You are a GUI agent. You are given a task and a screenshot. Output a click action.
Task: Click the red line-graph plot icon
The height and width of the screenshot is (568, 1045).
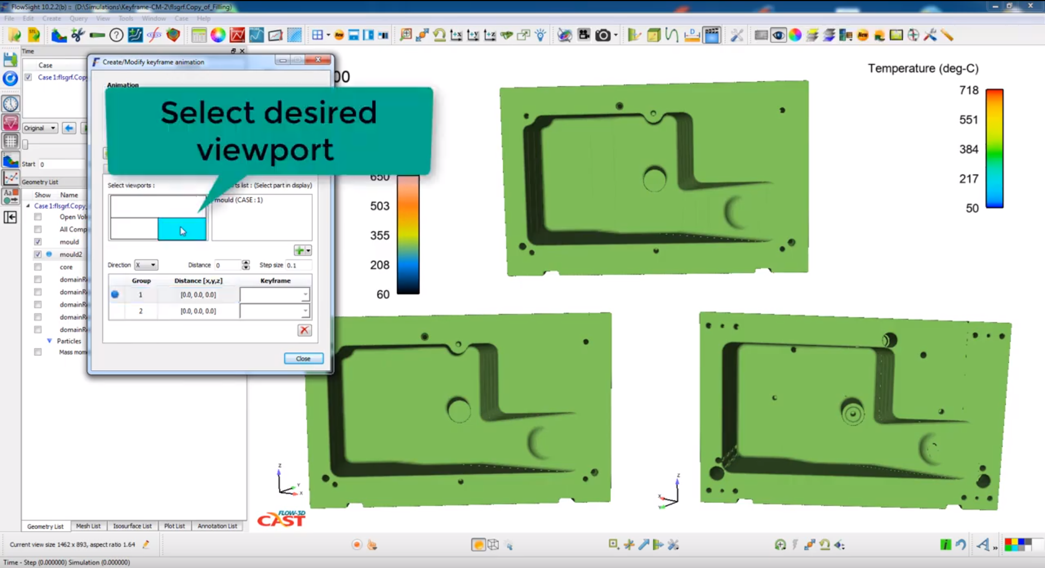237,35
